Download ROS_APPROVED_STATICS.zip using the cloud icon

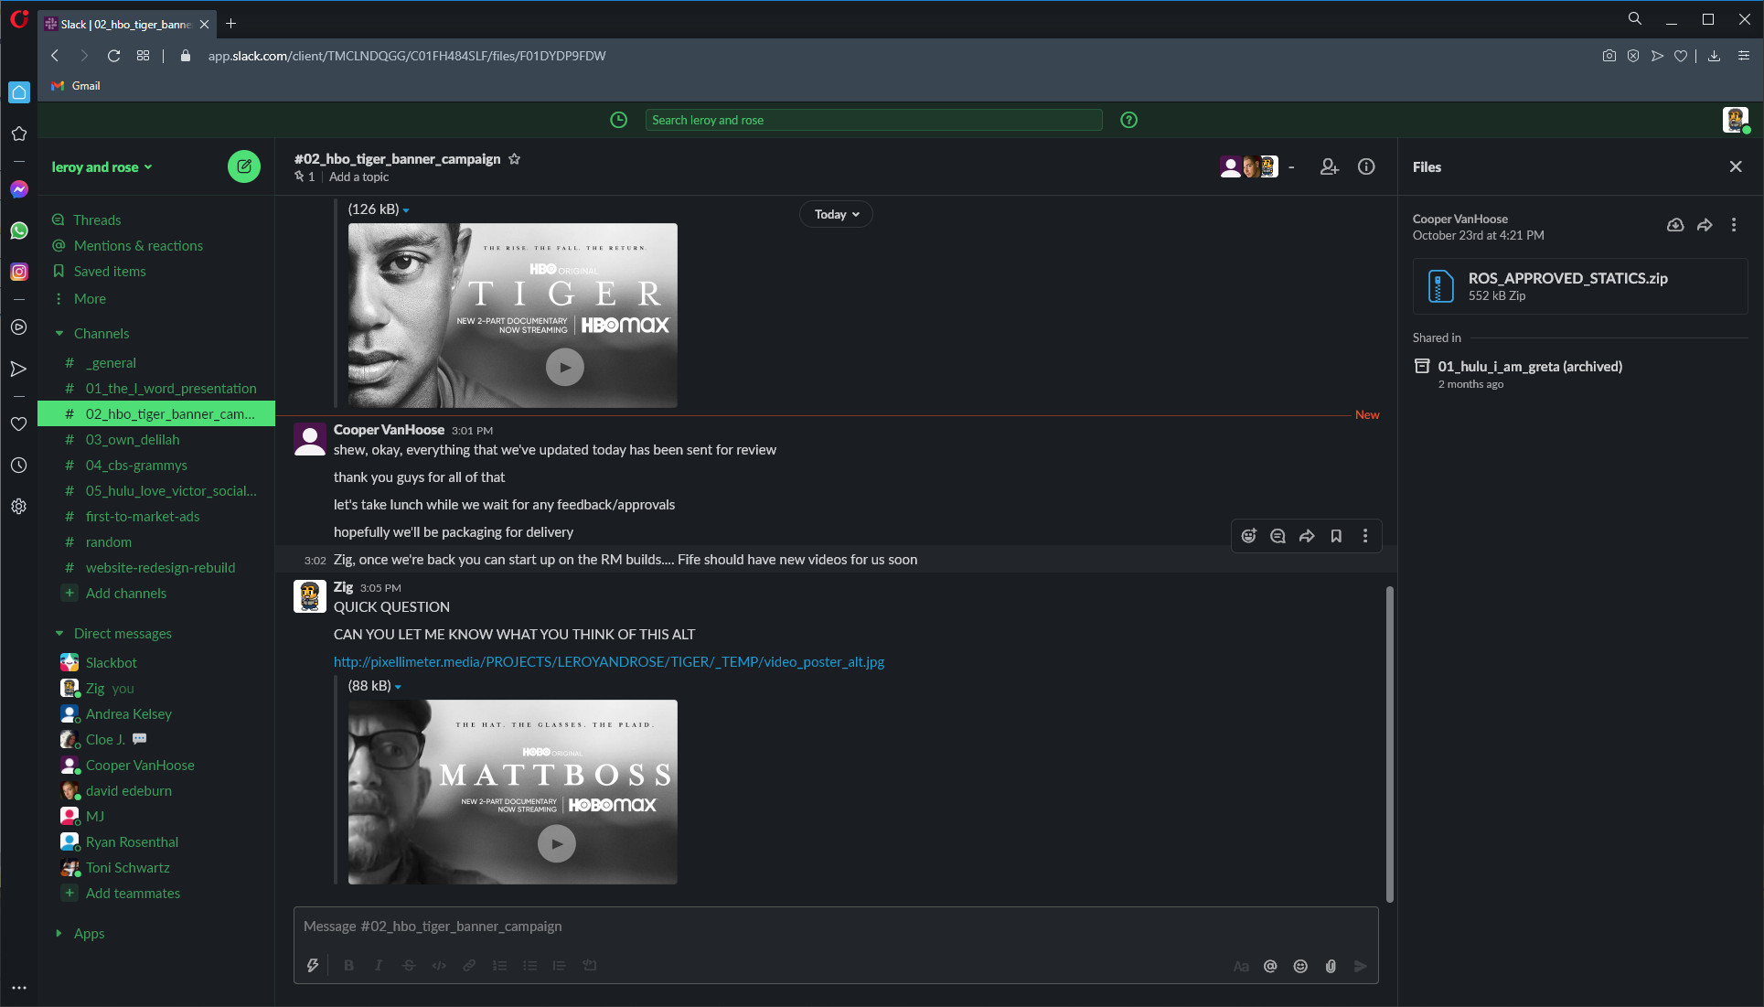[1675, 225]
